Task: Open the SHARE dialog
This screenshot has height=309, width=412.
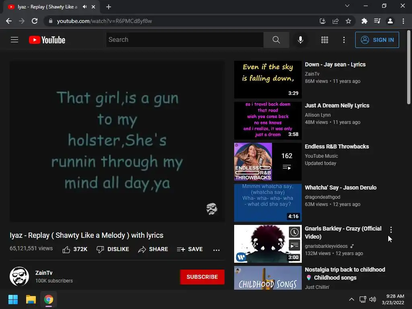Action: (x=153, y=249)
